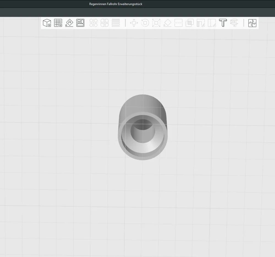This screenshot has height=257, width=275.
Task: Click the Clone object icon
Action: pyautogui.click(x=189, y=23)
